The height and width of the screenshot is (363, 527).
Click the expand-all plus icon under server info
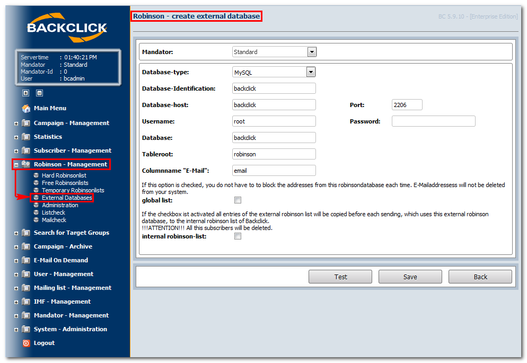(x=26, y=93)
